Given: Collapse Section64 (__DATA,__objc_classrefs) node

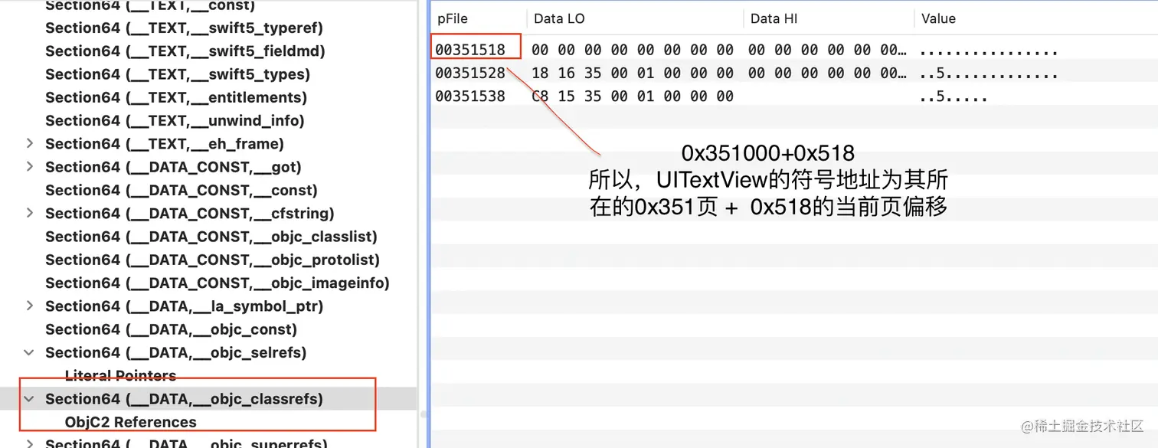Looking at the screenshot, I should tap(29, 398).
